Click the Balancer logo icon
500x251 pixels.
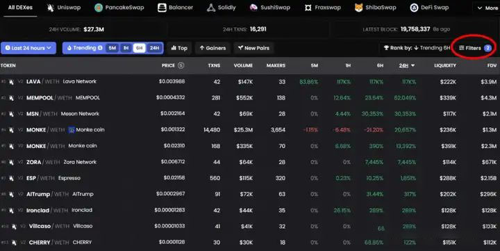click(x=162, y=8)
